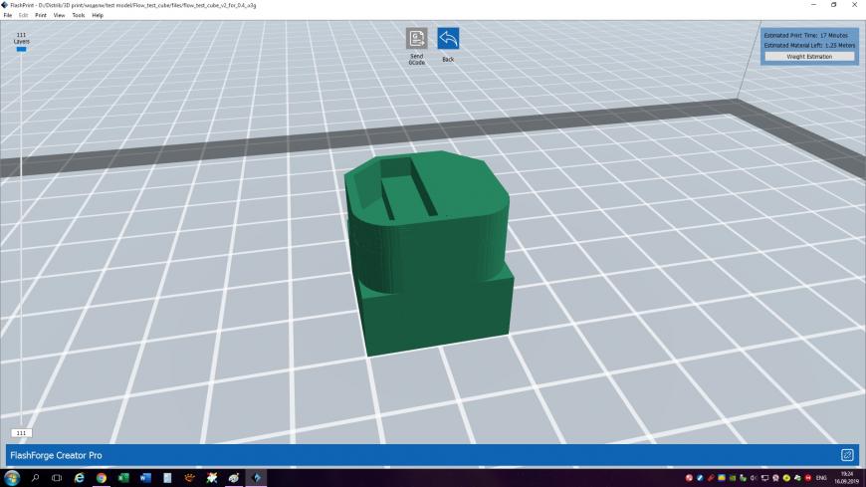866x487 pixels.
Task: Open Task View from the taskbar
Action: click(57, 478)
